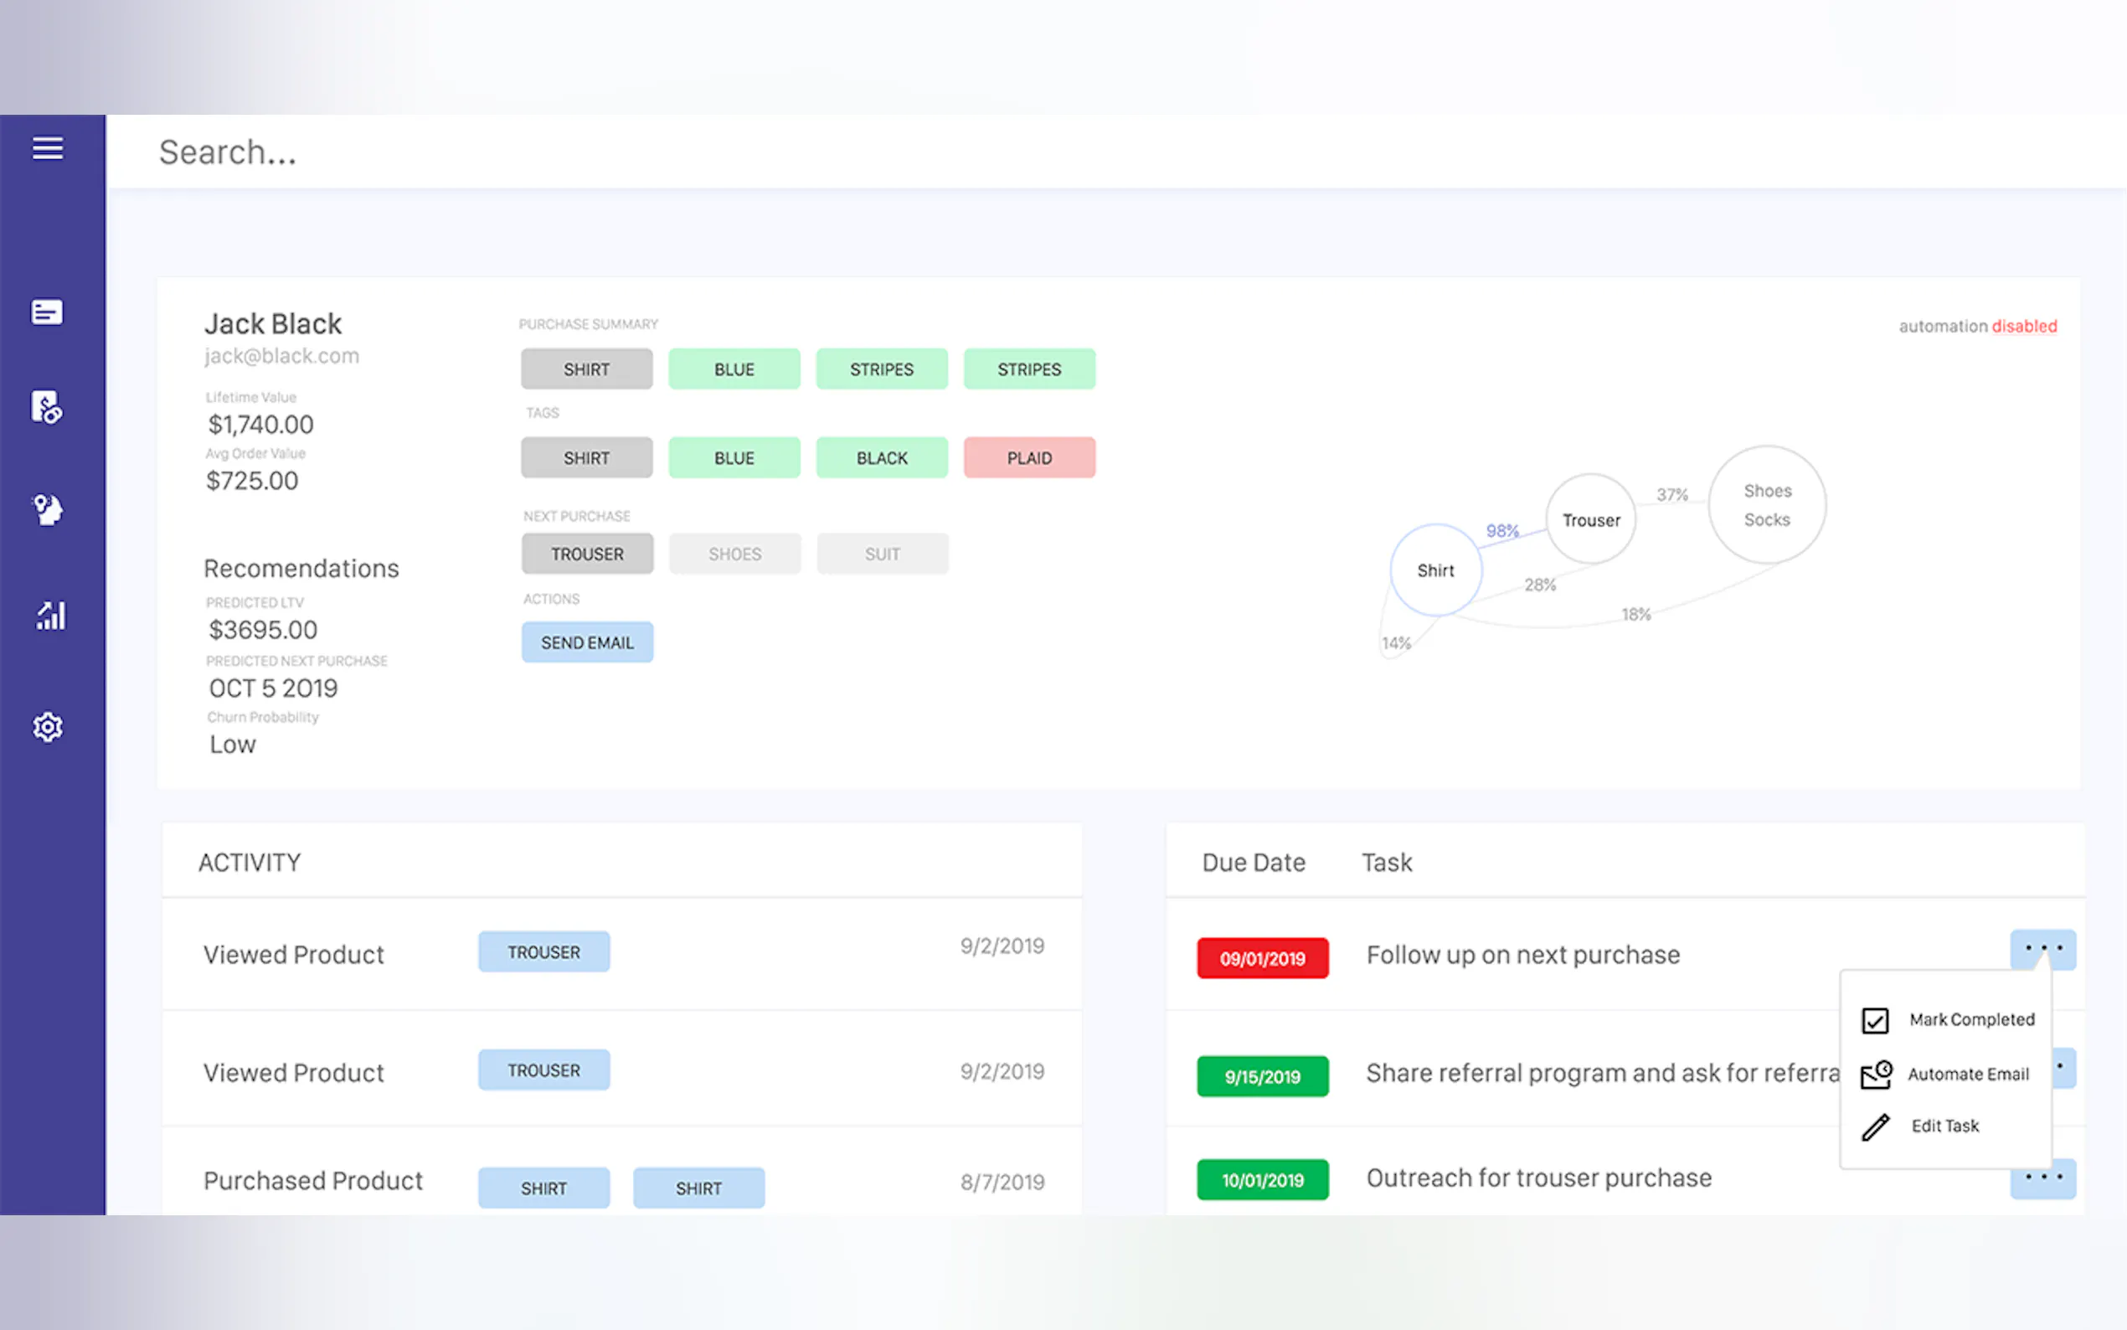Open the hamburger menu icon
The width and height of the screenshot is (2127, 1330).
click(48, 147)
